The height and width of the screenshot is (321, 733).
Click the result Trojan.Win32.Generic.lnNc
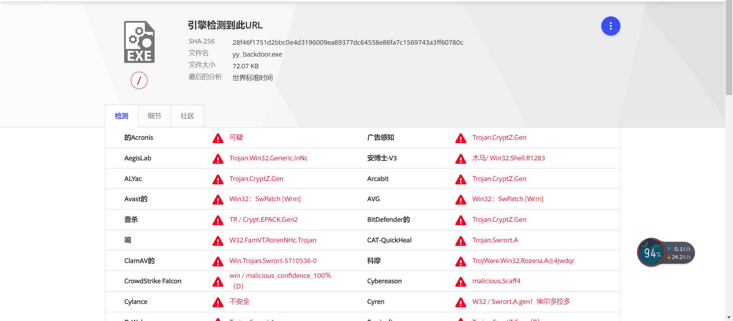(x=268, y=158)
